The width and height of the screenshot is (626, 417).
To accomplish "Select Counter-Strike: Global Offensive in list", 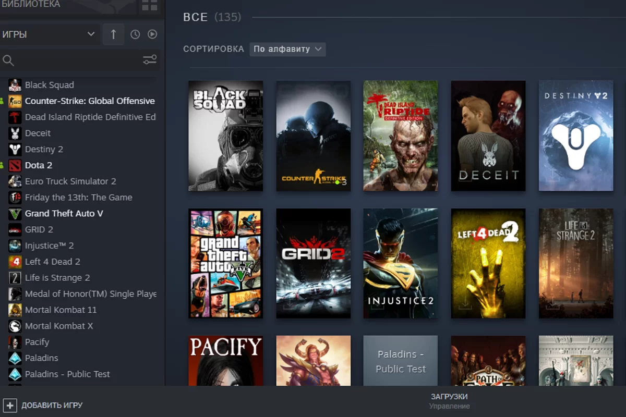I will pos(90,101).
